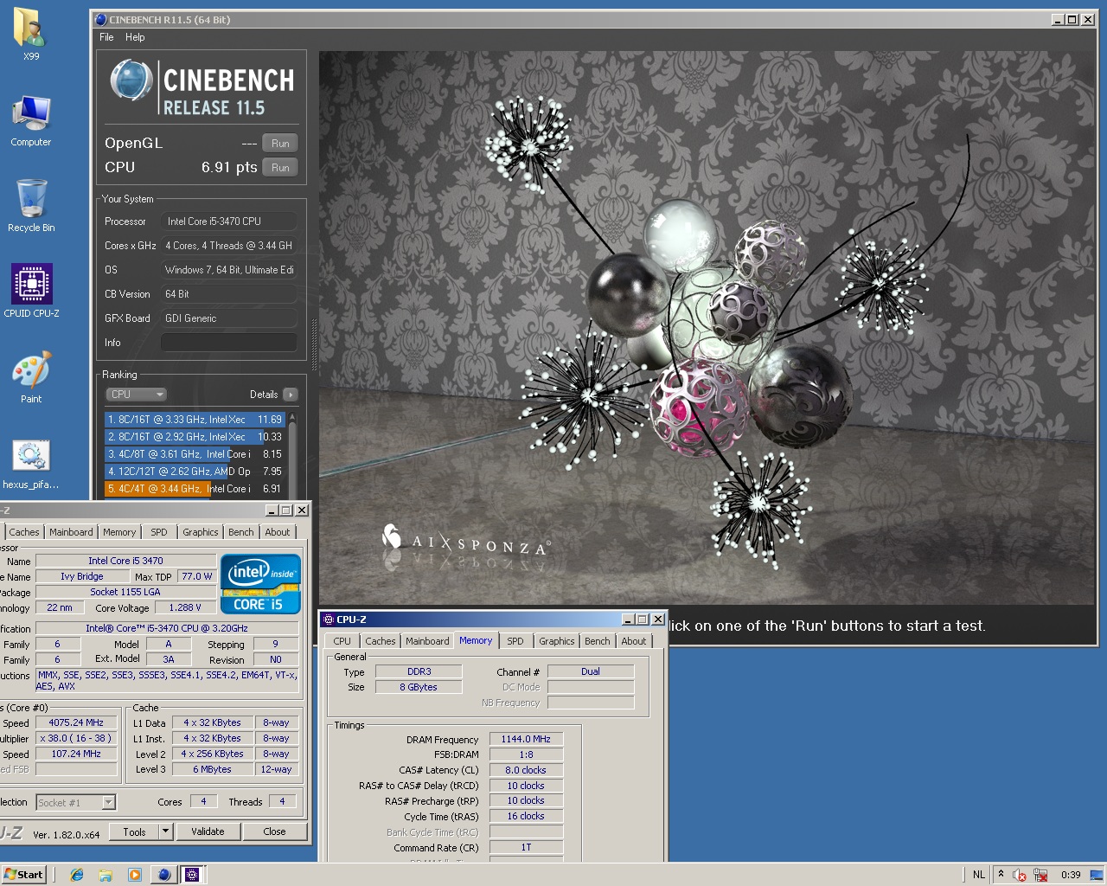The height and width of the screenshot is (886, 1107).
Task: Click the Info input field in Cinebench
Action: 229,343
